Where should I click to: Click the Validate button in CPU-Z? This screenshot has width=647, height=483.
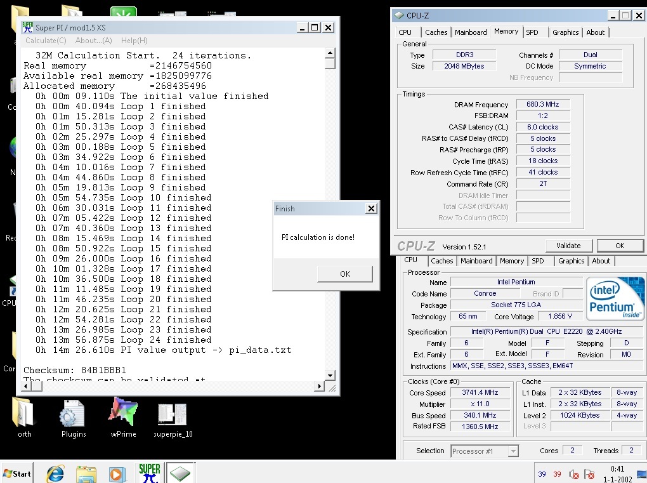[x=568, y=246]
